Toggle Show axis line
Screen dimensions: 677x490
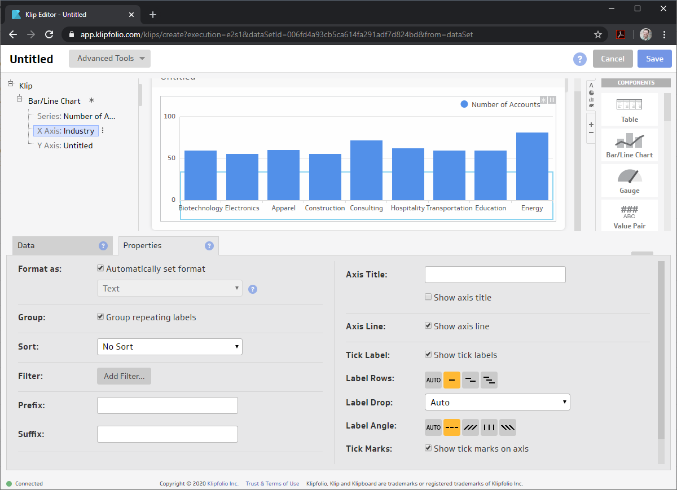click(x=428, y=326)
